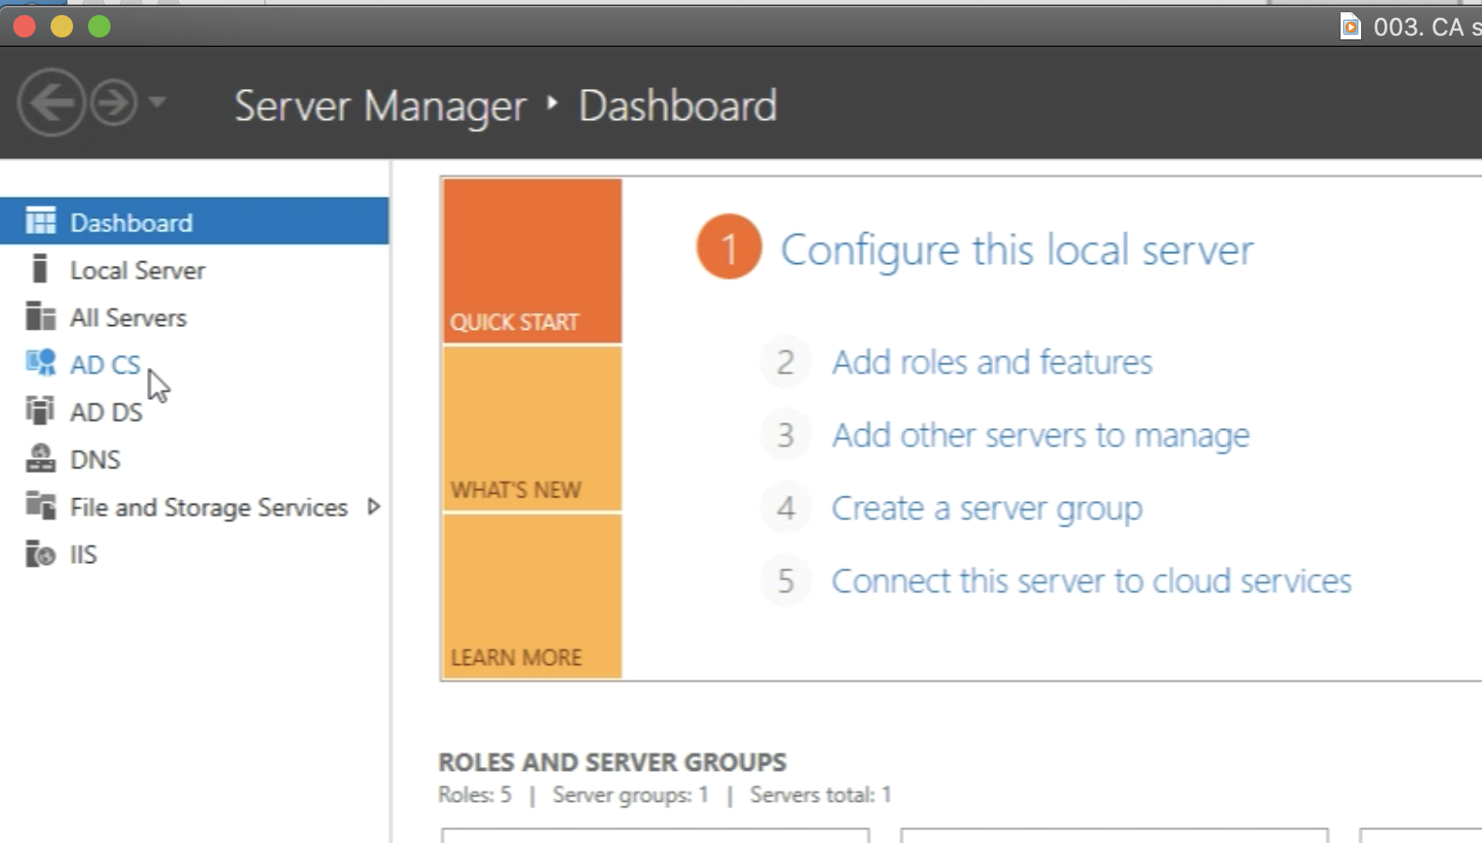Click the Local Server icon
The height and width of the screenshot is (843, 1482).
(x=39, y=270)
